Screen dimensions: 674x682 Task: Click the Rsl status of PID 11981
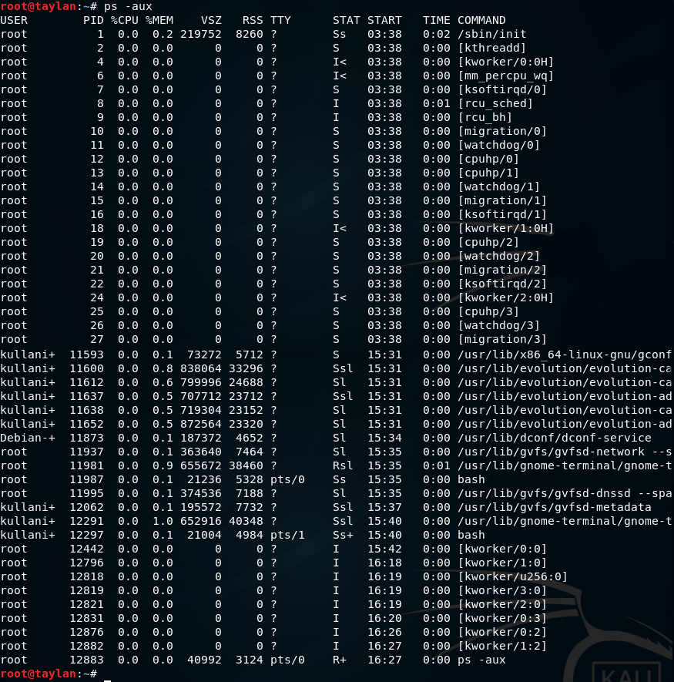pyautogui.click(x=343, y=465)
